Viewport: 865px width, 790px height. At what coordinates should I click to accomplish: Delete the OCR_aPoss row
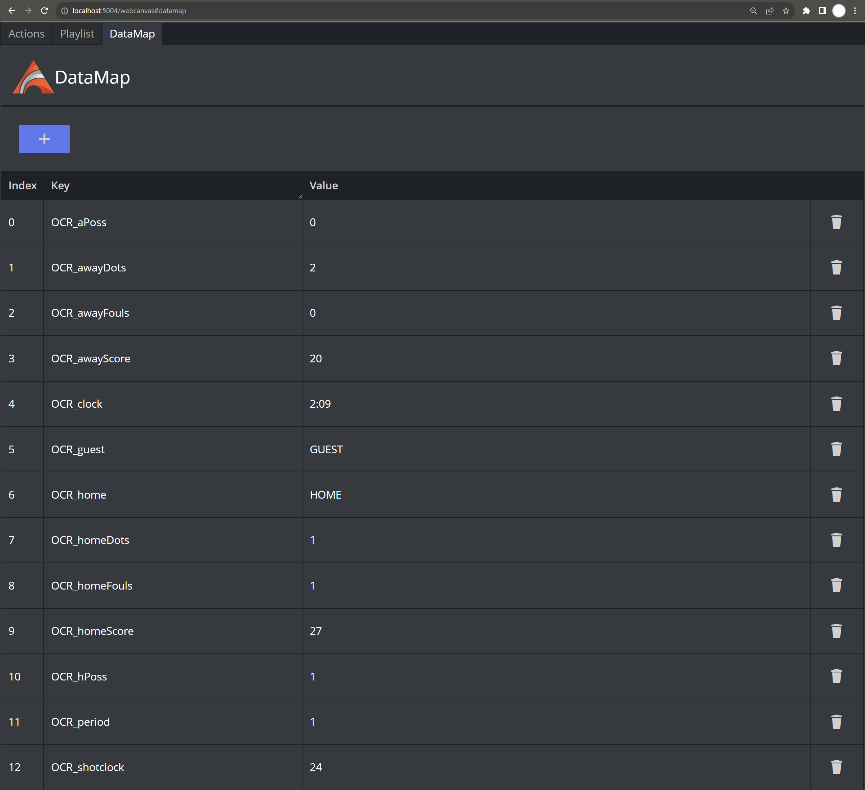(836, 222)
